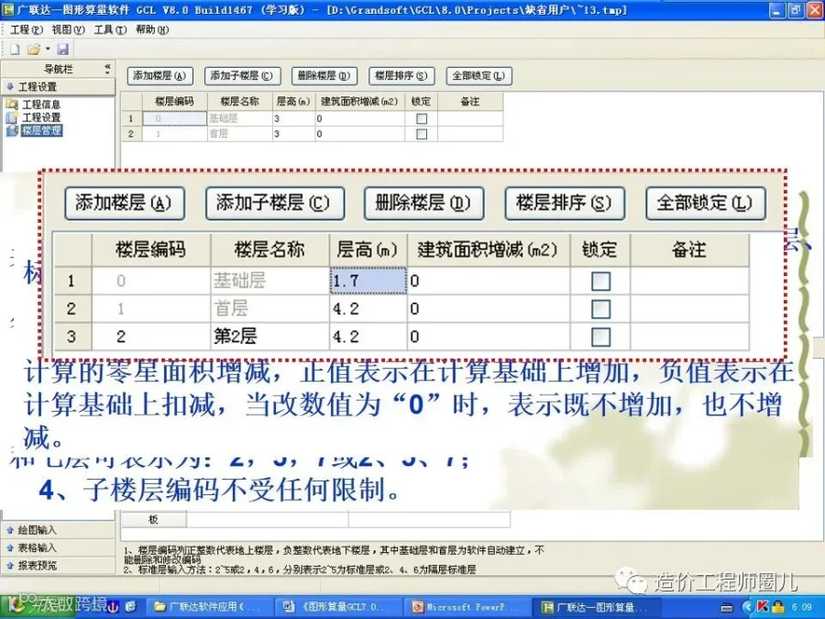This screenshot has width=825, height=619.
Task: Click the 层高 cell showing 1.7
Action: click(x=368, y=281)
